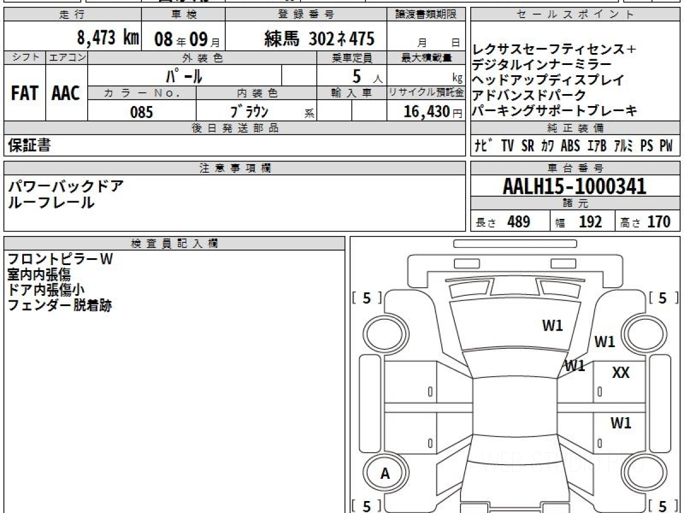The image size is (684, 513).
Task: Select the エアB airbag equipment code
Action: [598, 146]
